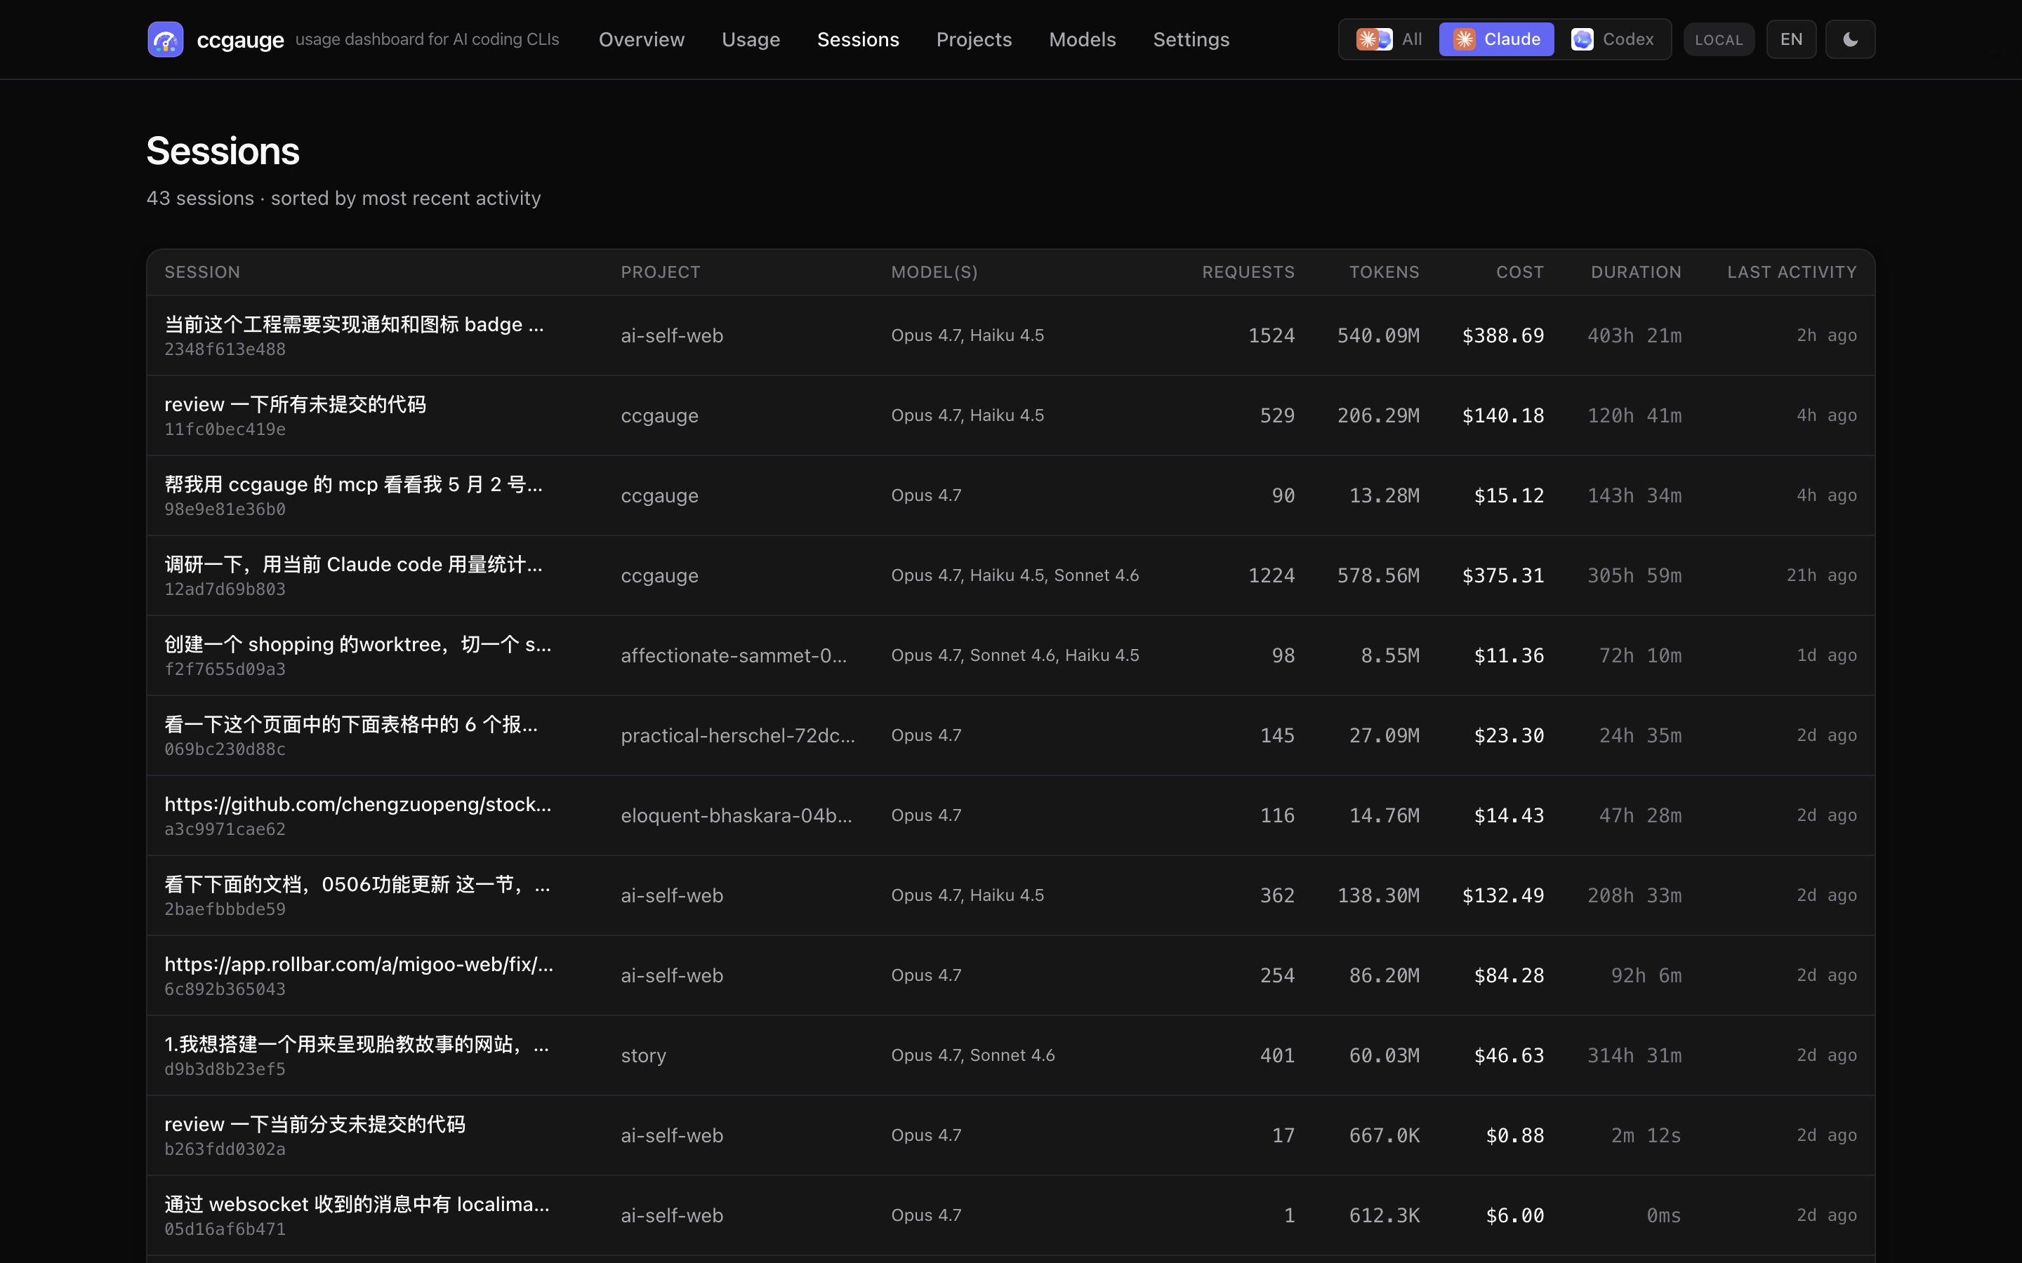
Task: Open session 2348f613e488
Action: [1010, 335]
